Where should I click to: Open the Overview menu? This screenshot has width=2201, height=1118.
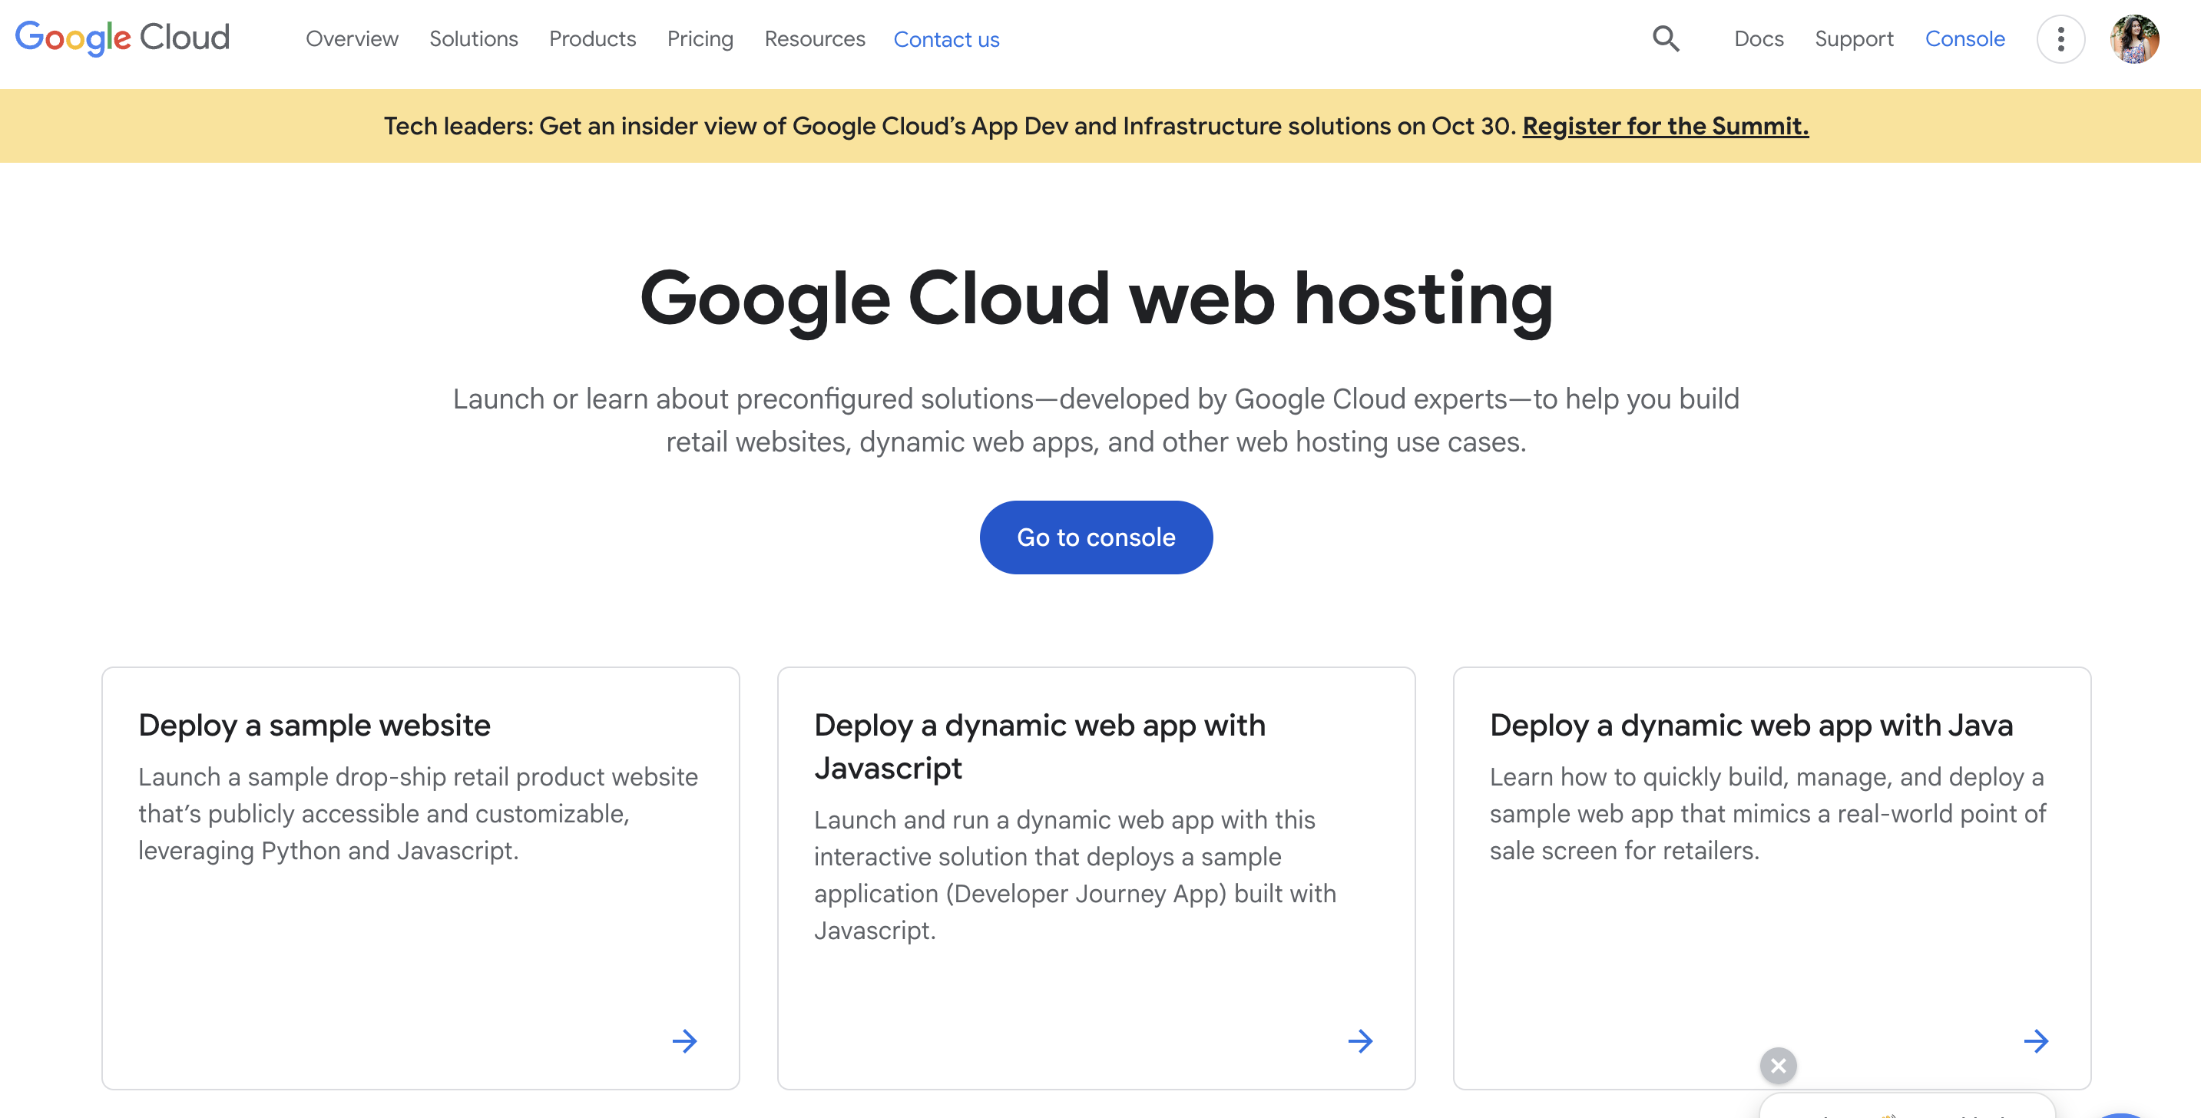[x=352, y=38]
